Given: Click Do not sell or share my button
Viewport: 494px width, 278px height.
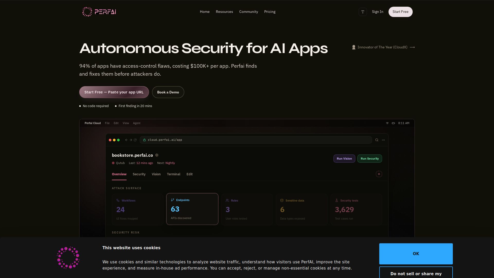Looking at the screenshot, I should click(x=416, y=273).
